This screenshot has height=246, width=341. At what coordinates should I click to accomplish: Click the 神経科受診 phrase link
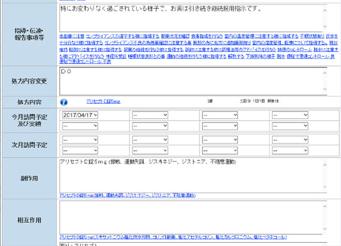coord(116,56)
